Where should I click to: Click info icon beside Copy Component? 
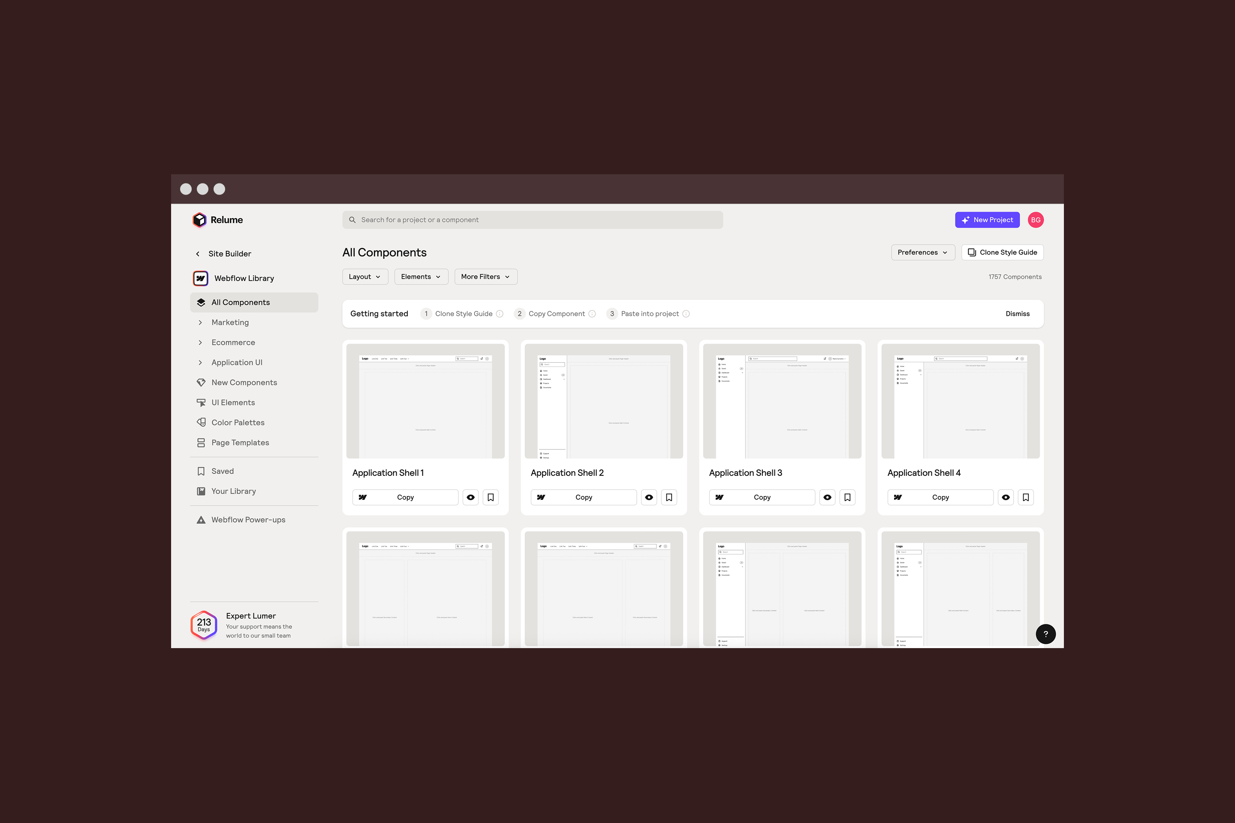592,314
